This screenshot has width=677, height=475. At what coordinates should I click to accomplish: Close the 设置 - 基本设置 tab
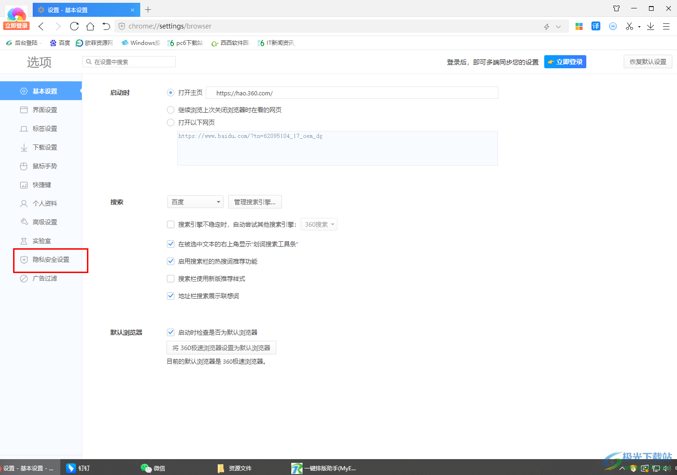[132, 10]
